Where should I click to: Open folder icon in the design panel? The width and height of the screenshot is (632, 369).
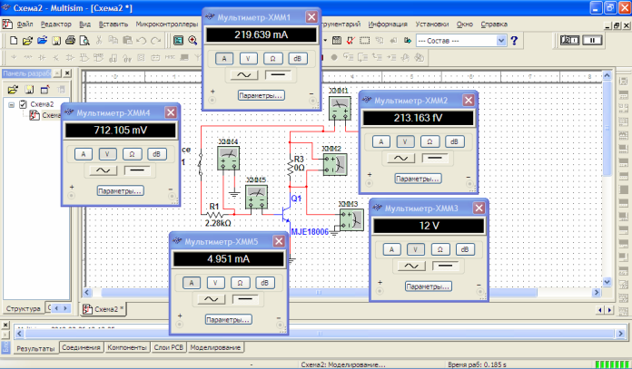pyautogui.click(x=13, y=90)
